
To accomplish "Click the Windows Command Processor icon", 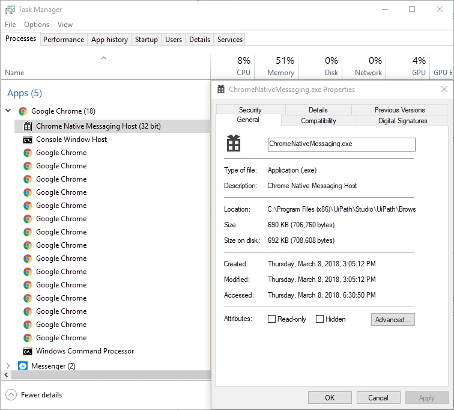I will click(28, 352).
